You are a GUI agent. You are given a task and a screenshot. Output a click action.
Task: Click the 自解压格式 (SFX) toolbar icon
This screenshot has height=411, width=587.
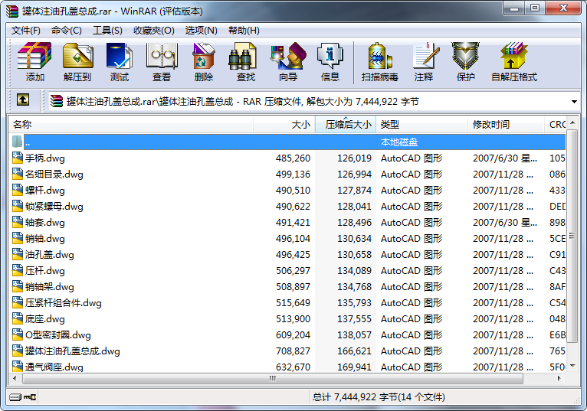pyautogui.click(x=513, y=56)
